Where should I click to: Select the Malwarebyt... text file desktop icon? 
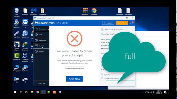tap(120, 12)
